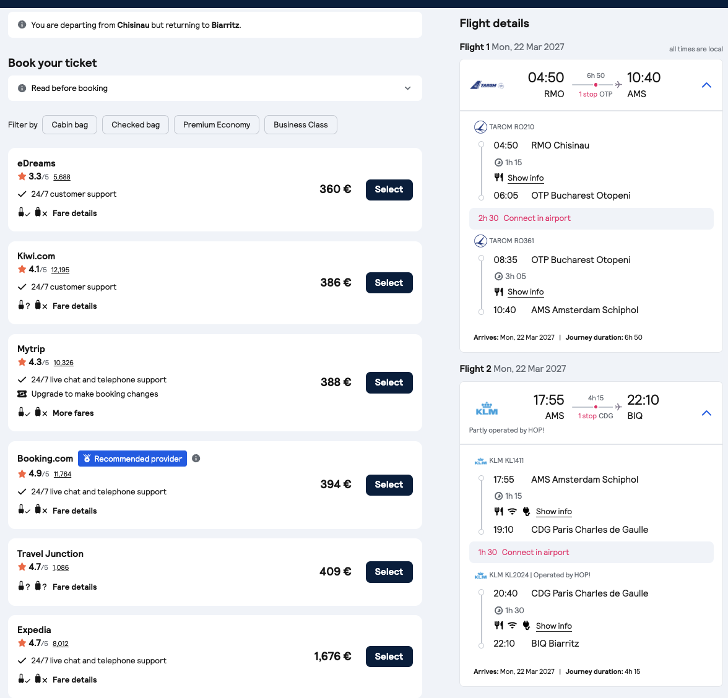The image size is (728, 698).
Task: Select the eDreams 360 € offer
Action: click(x=389, y=190)
